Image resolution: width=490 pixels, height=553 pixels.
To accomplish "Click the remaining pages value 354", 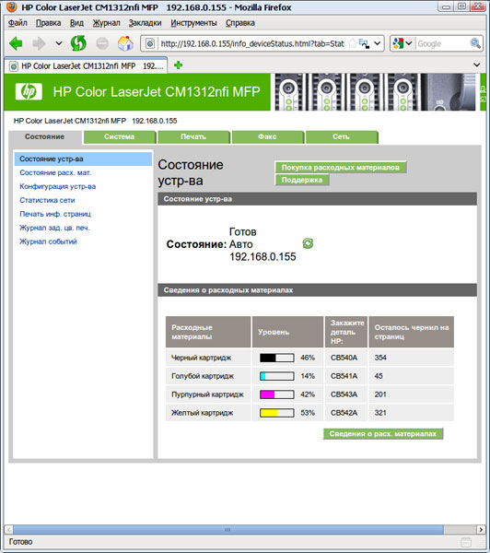I will click(x=380, y=358).
